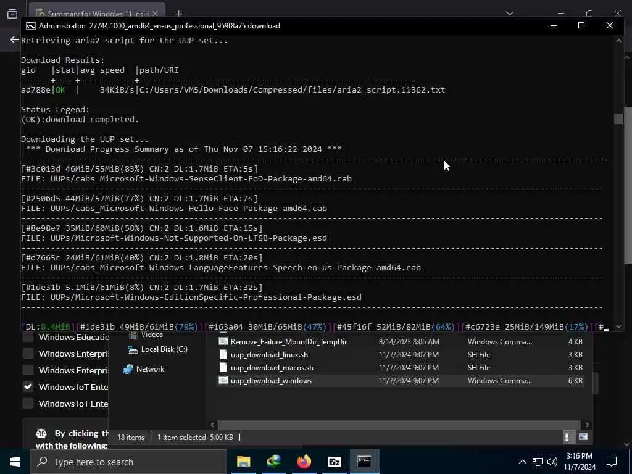Click the 3:16 PM taskbar clock
Image resolution: width=632 pixels, height=474 pixels.
tap(580, 462)
